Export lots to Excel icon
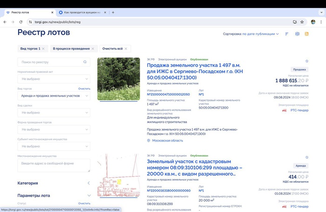 297,34
